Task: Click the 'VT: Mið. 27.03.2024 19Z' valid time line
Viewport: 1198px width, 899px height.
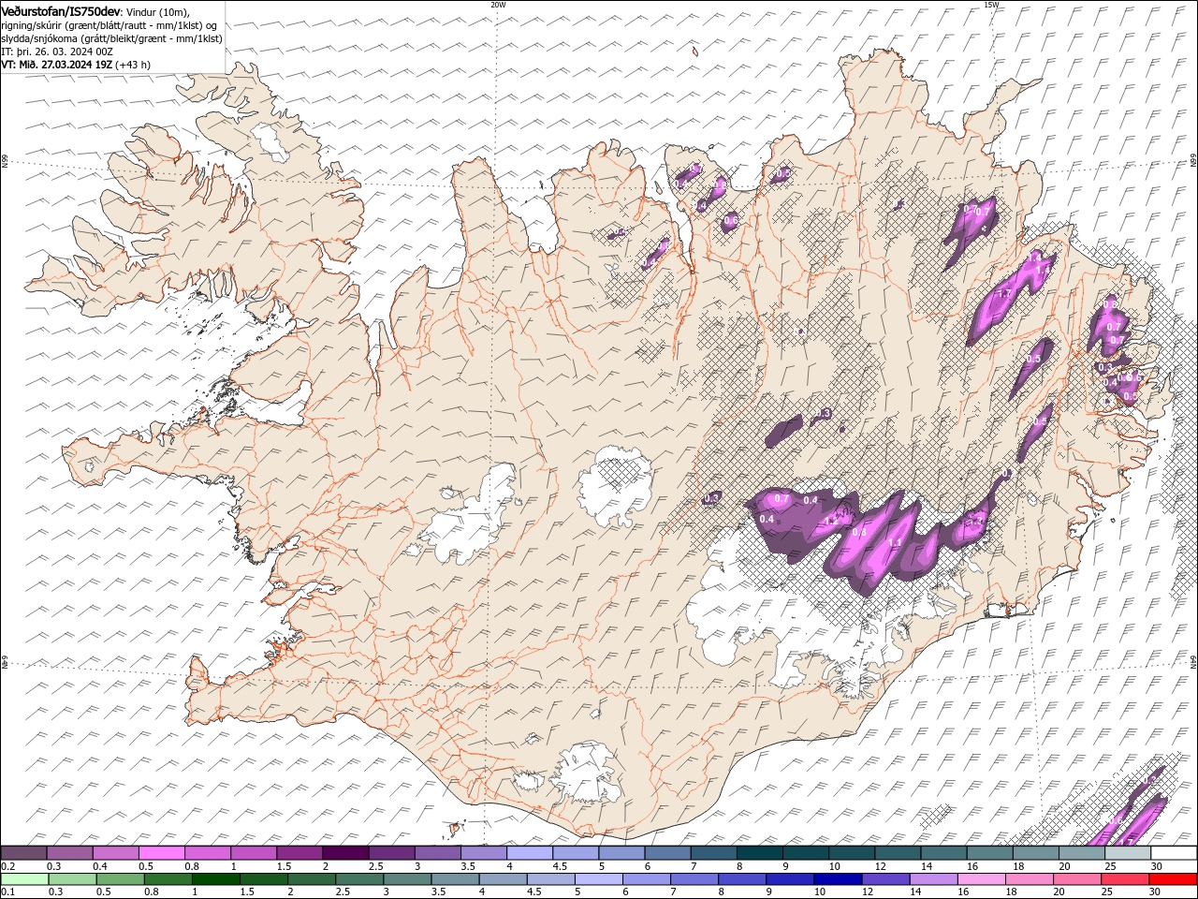Action: coord(76,65)
